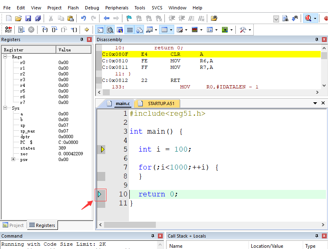
Task: Click the Step Into icon
Action: [x=44, y=30]
